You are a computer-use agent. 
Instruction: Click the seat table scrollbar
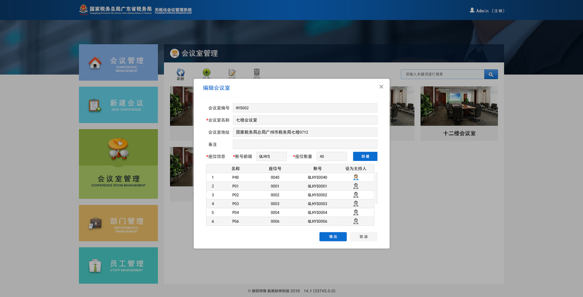pyautogui.click(x=376, y=188)
